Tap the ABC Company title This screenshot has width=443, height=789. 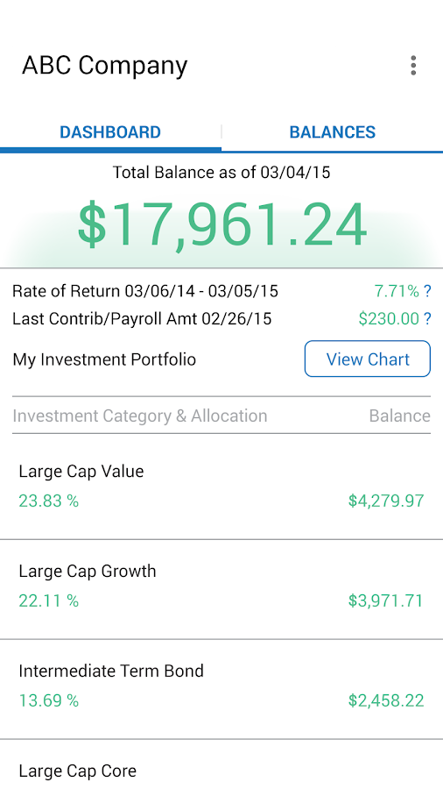pos(104,66)
